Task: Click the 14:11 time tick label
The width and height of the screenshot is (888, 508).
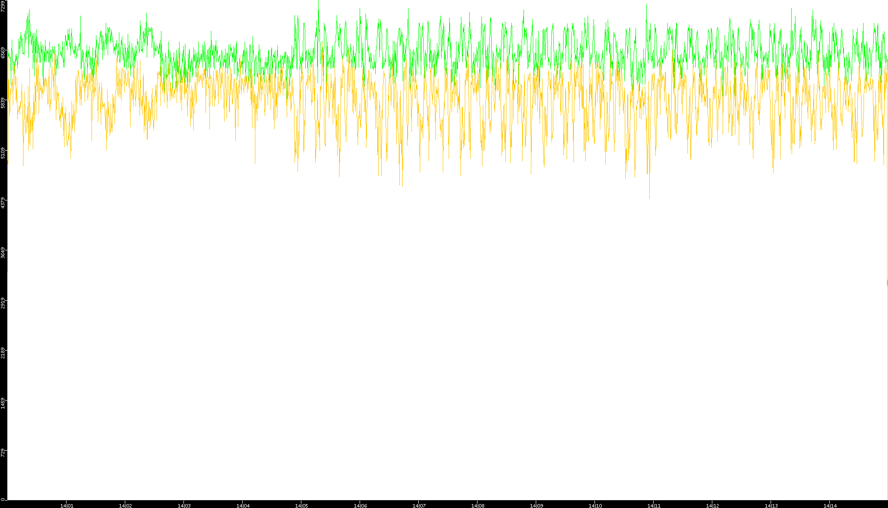Action: point(654,505)
